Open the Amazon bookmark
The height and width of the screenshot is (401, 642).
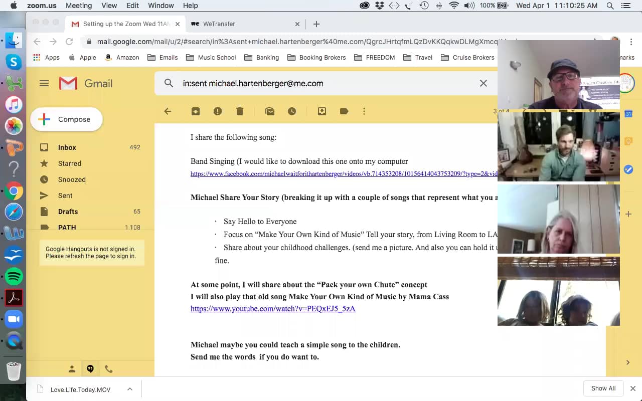(x=122, y=58)
